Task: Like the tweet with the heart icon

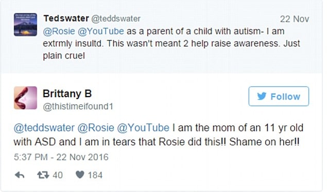Action: [80, 175]
